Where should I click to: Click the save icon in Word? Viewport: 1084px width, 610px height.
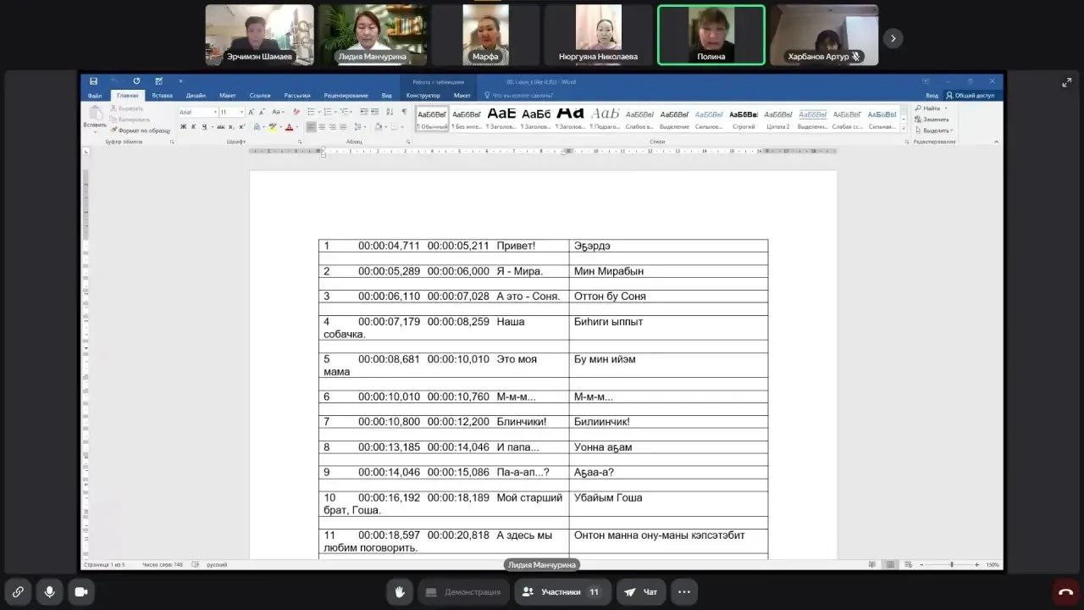pyautogui.click(x=93, y=81)
